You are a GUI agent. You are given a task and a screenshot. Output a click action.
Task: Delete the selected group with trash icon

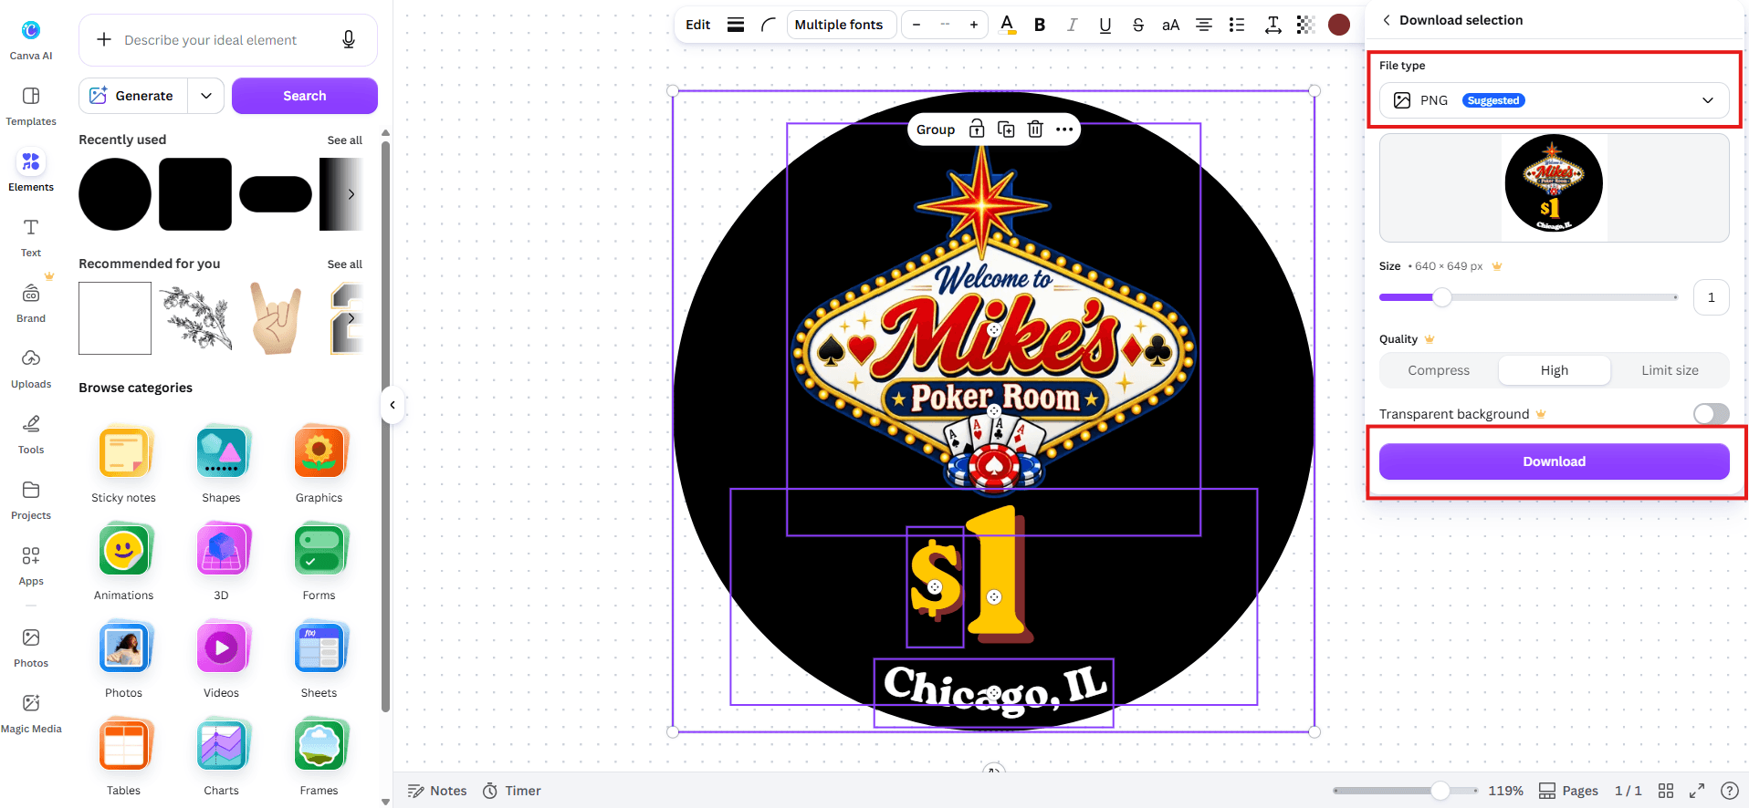[x=1035, y=129]
